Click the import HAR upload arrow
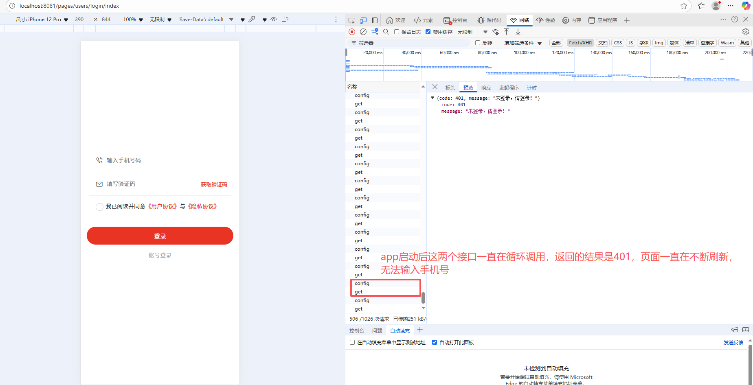Viewport: 753px width, 385px height. coord(507,32)
